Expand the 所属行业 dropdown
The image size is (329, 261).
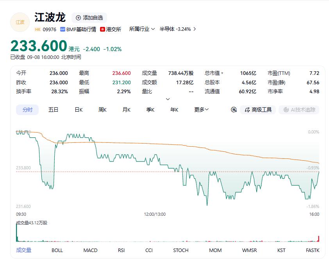[x=142, y=29]
